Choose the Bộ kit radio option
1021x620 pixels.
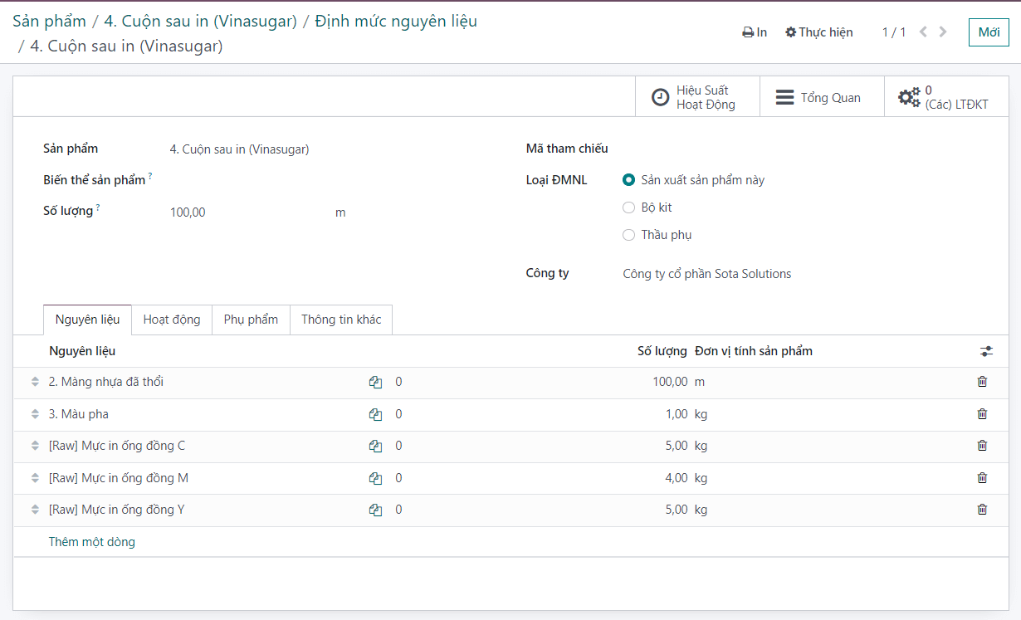click(x=628, y=207)
